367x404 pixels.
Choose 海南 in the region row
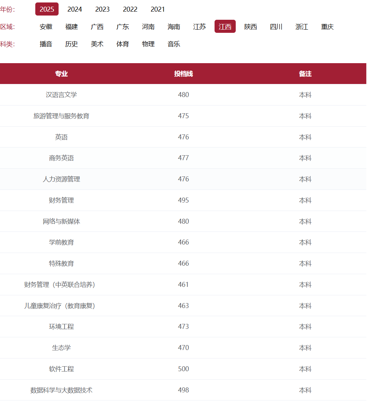(x=174, y=26)
